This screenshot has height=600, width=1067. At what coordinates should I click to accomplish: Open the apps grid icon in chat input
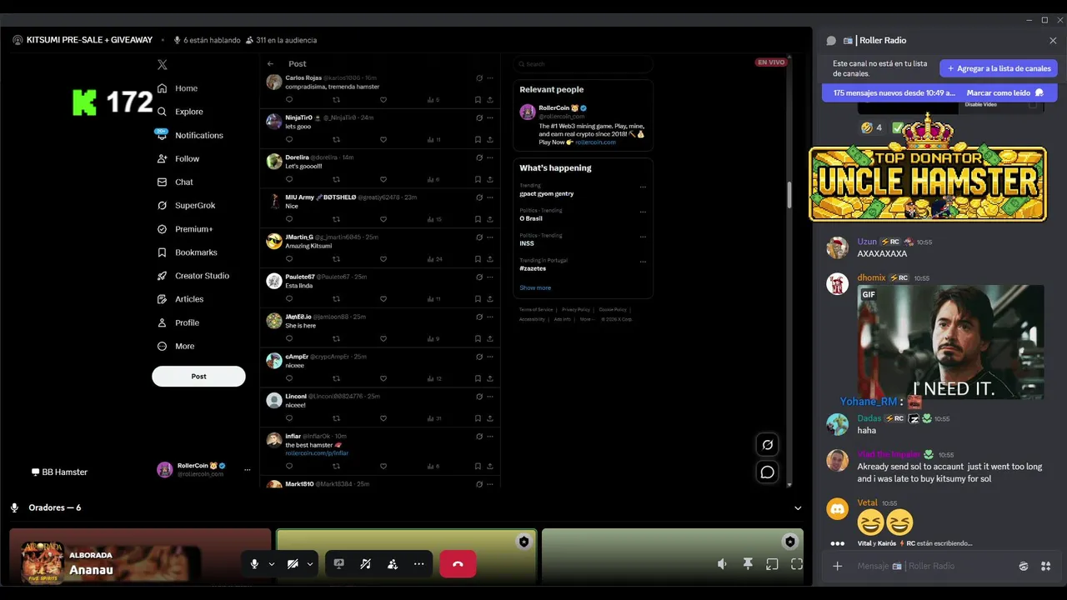[x=1046, y=566]
